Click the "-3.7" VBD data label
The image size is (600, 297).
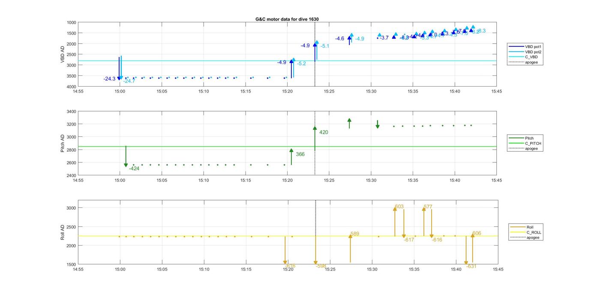384,38
